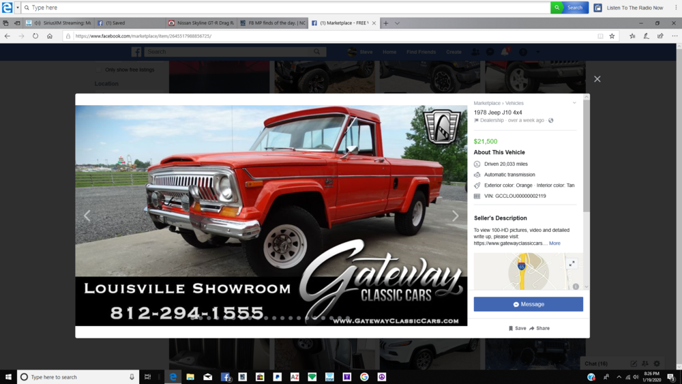The width and height of the screenshot is (682, 384).
Task: Toggle reading view in address bar
Action: coord(600,36)
